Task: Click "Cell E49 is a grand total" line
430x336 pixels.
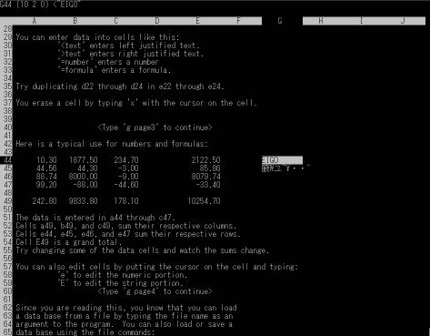Action: click(69, 242)
